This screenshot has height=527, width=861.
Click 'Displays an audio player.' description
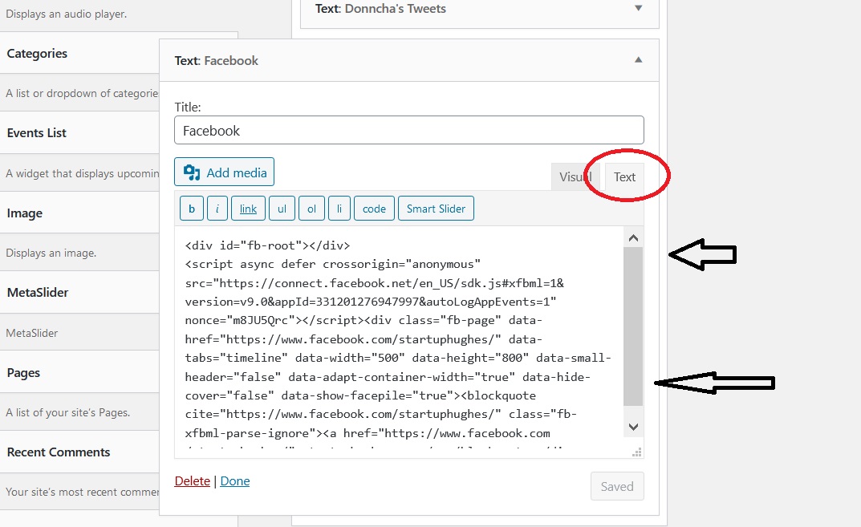[x=66, y=14]
